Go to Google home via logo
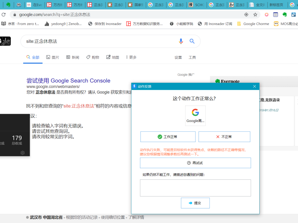 coord(5,41)
